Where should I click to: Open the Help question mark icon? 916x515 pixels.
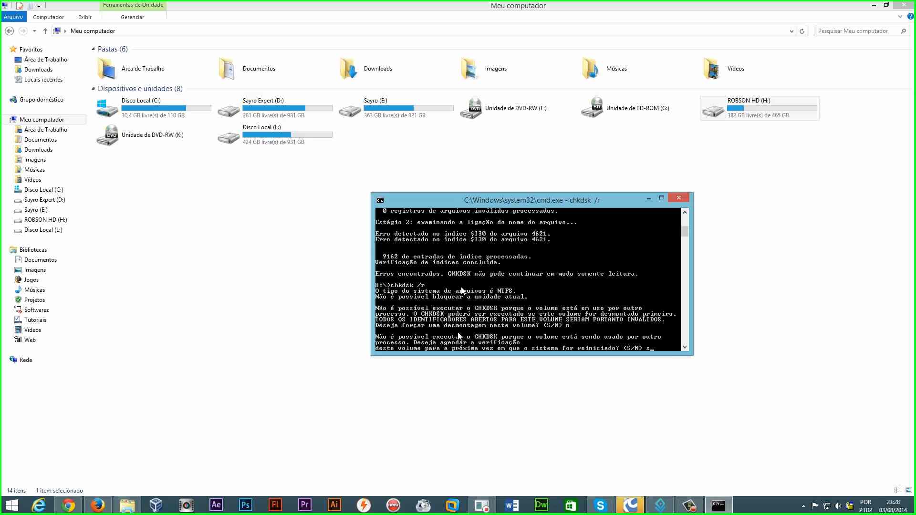[910, 17]
